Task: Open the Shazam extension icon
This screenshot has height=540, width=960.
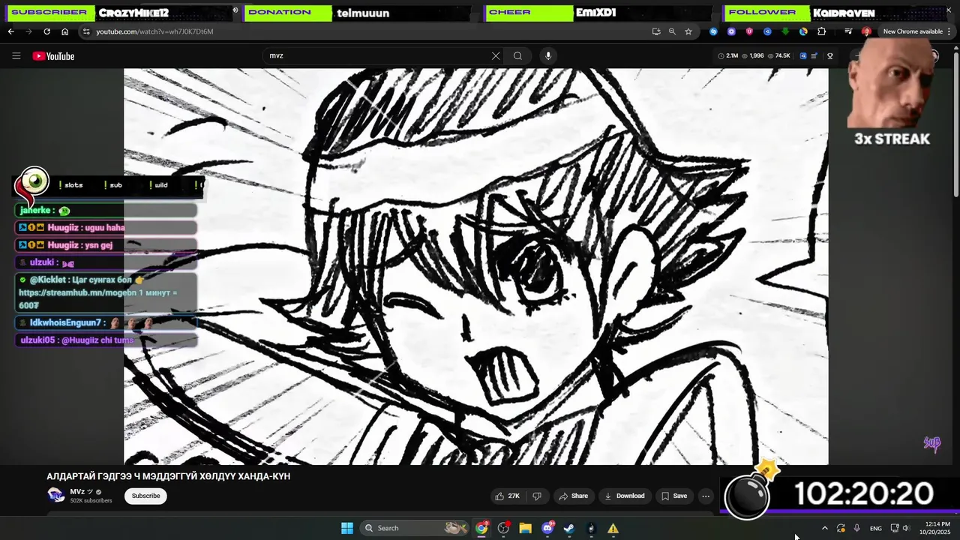Action: pos(713,31)
